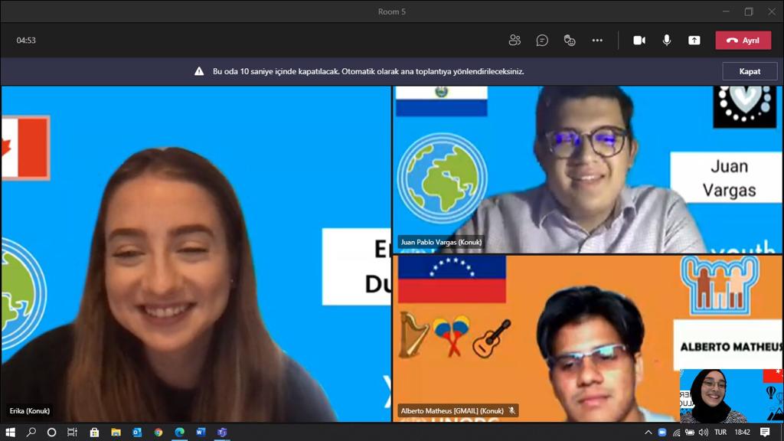The image size is (784, 441).
Task: Click the 04:53 meeting timer
Action: click(x=26, y=41)
